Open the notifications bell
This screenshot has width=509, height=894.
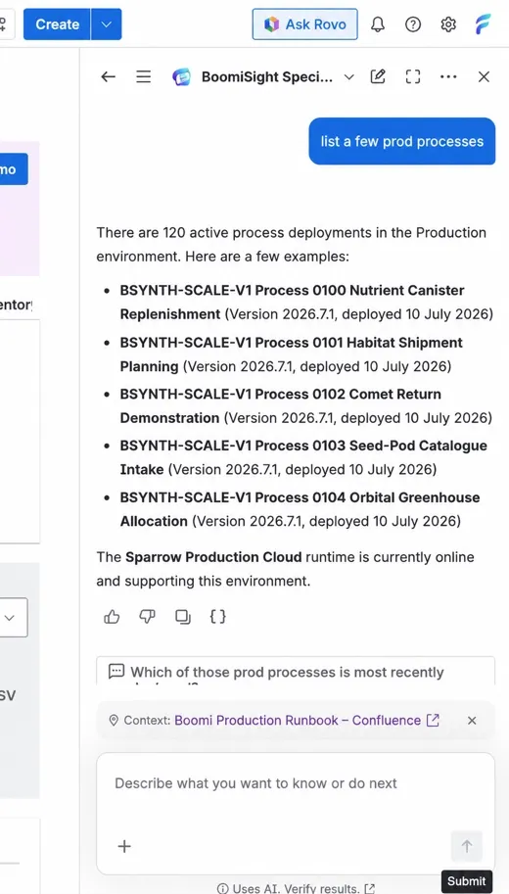coord(377,24)
